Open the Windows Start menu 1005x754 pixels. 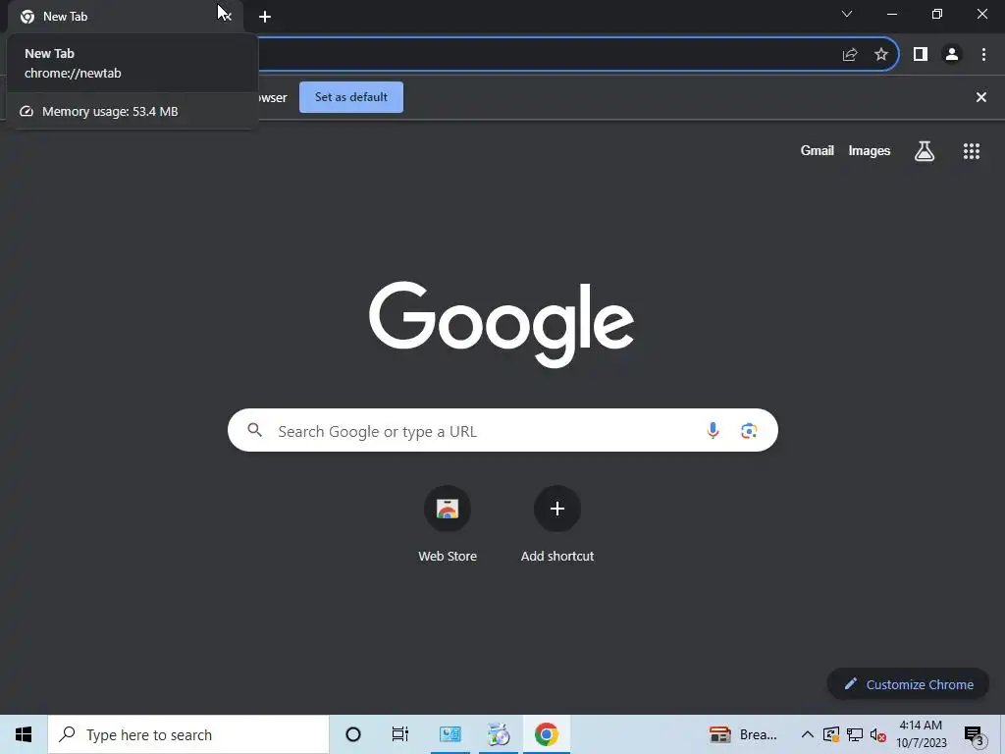click(x=24, y=734)
